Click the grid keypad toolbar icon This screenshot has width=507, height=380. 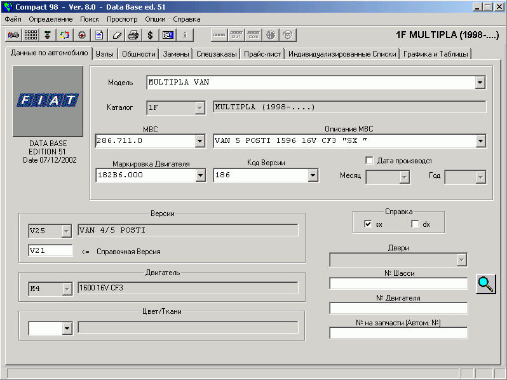[30, 35]
